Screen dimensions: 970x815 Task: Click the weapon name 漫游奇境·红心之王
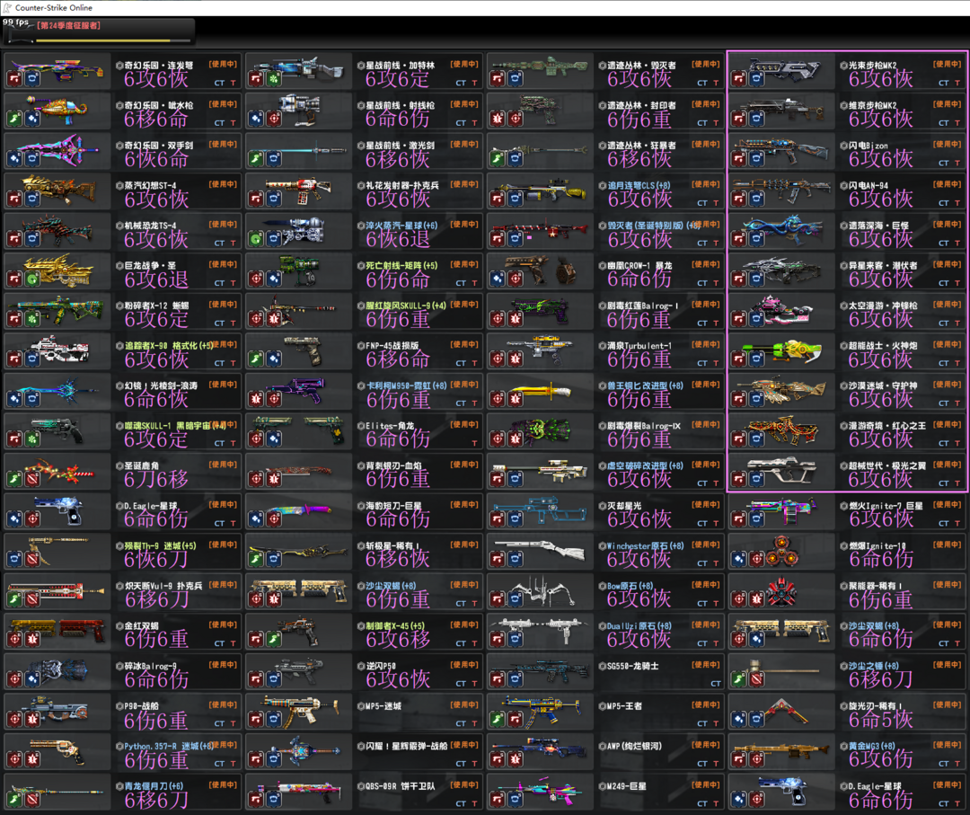(887, 426)
